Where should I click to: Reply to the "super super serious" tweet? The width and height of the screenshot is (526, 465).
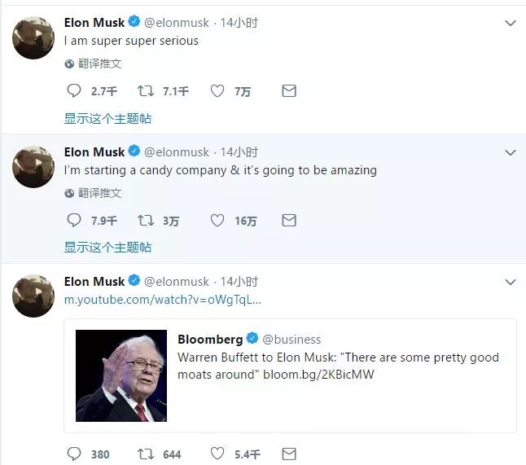pyautogui.click(x=73, y=91)
